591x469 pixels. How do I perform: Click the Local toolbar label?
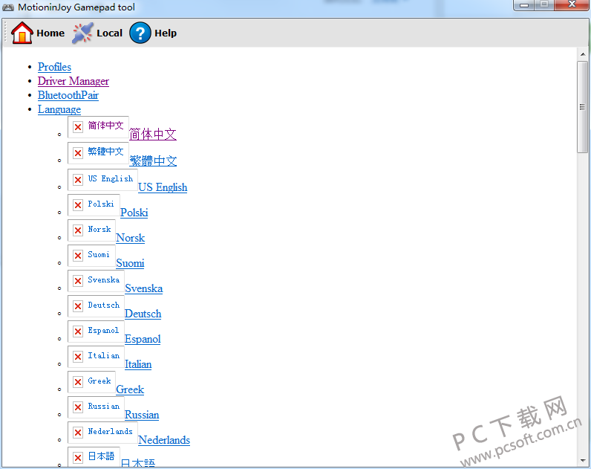click(109, 33)
